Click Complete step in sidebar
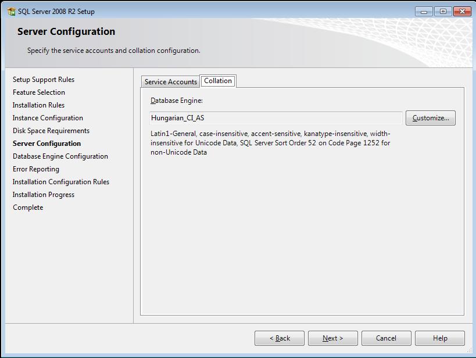The height and width of the screenshot is (358, 476). click(28, 207)
